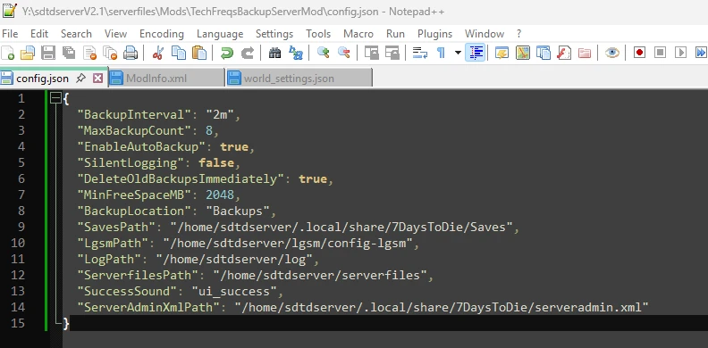Screen dimensions: 708x348
Task: Click the "/home/sdtdserver/log" LogPath value
Action: point(234,259)
